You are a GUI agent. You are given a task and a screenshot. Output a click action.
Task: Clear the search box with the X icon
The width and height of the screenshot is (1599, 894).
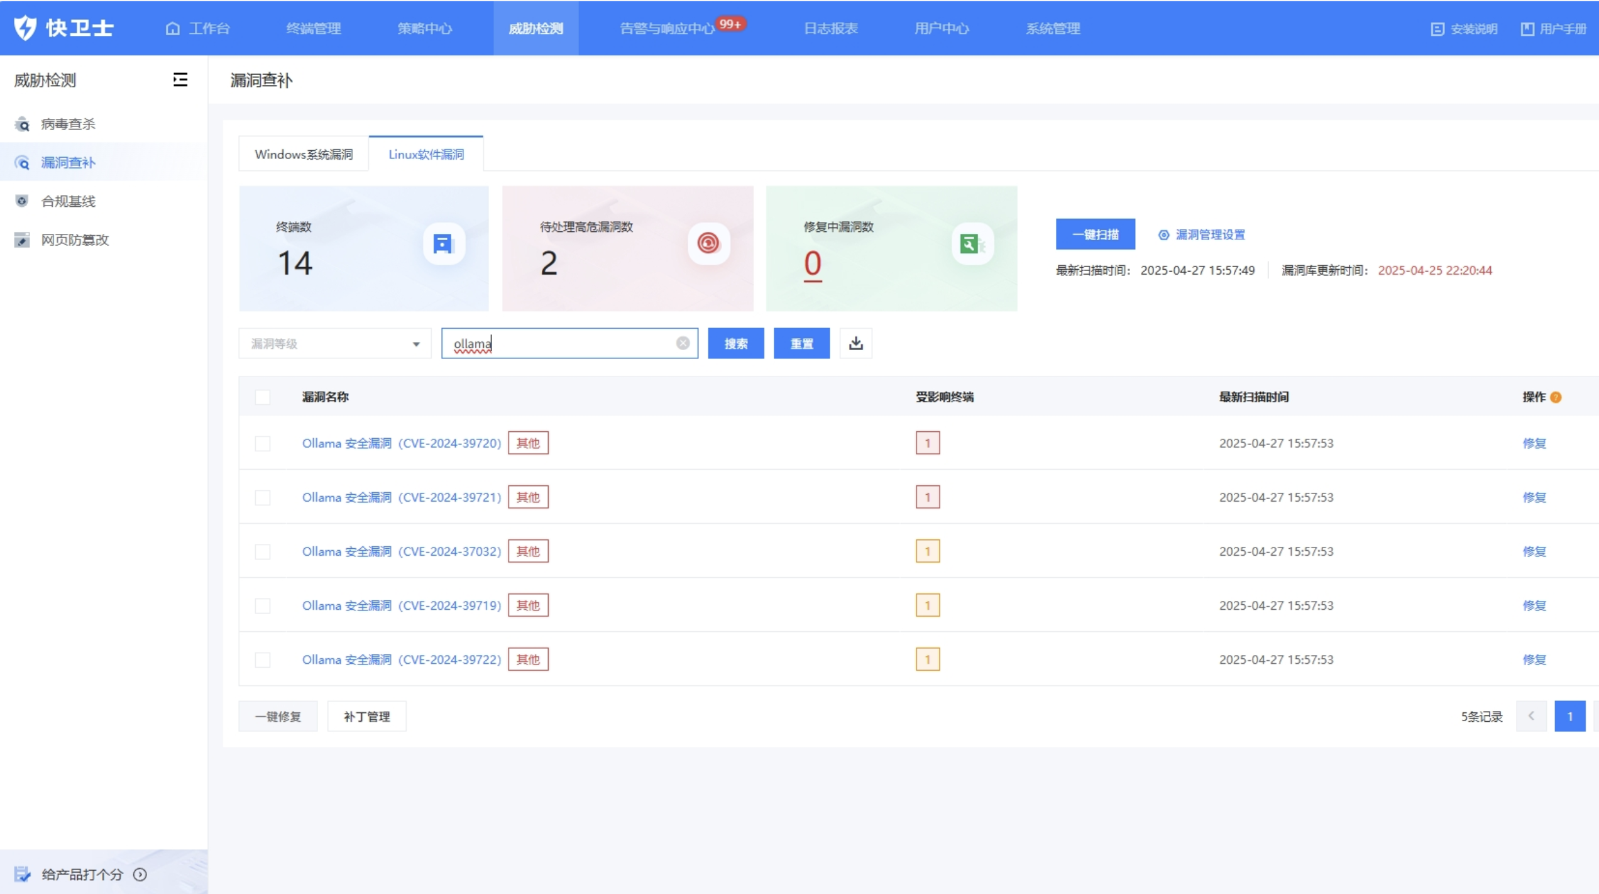point(683,343)
